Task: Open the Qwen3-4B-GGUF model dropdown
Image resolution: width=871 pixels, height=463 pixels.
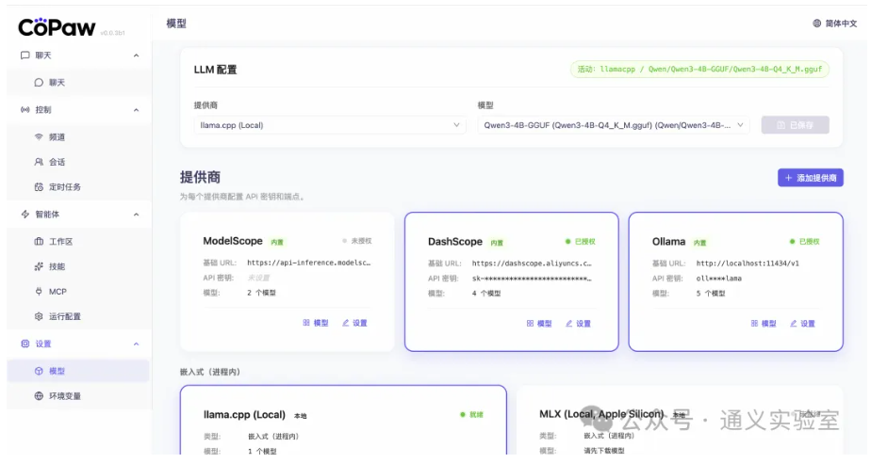Action: (614, 125)
